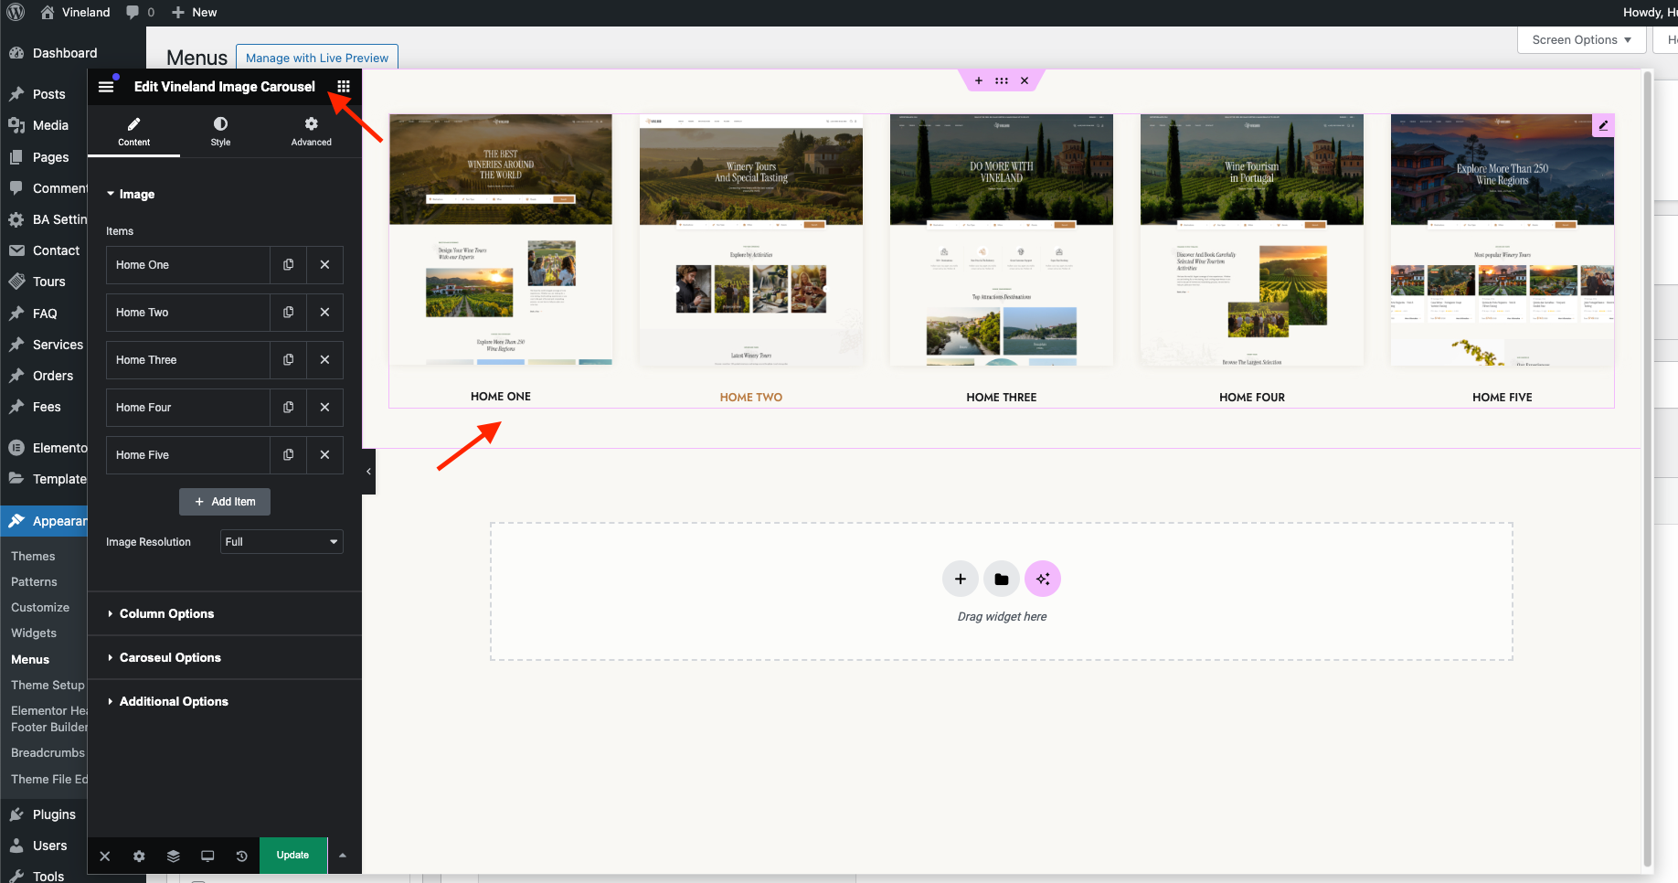The width and height of the screenshot is (1678, 883).
Task: Switch to the Style tab
Action: click(220, 132)
